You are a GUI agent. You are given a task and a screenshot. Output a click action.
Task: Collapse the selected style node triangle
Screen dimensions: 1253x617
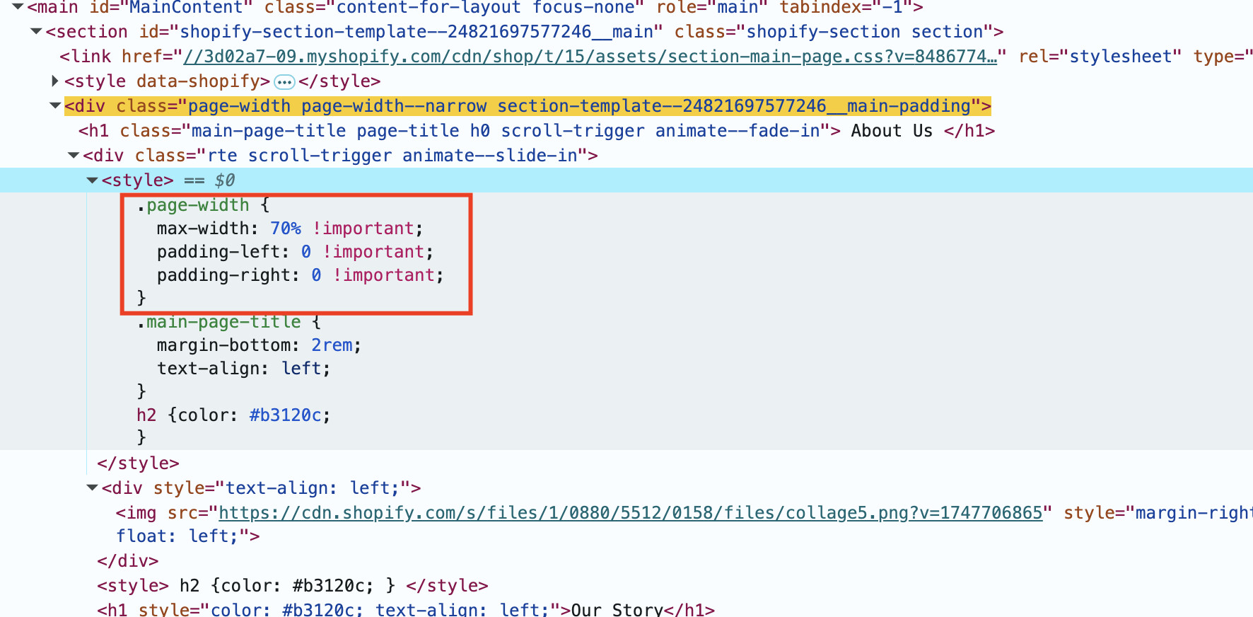tap(92, 180)
